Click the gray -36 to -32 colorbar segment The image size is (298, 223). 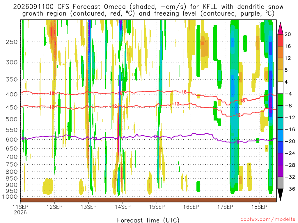point(280,183)
